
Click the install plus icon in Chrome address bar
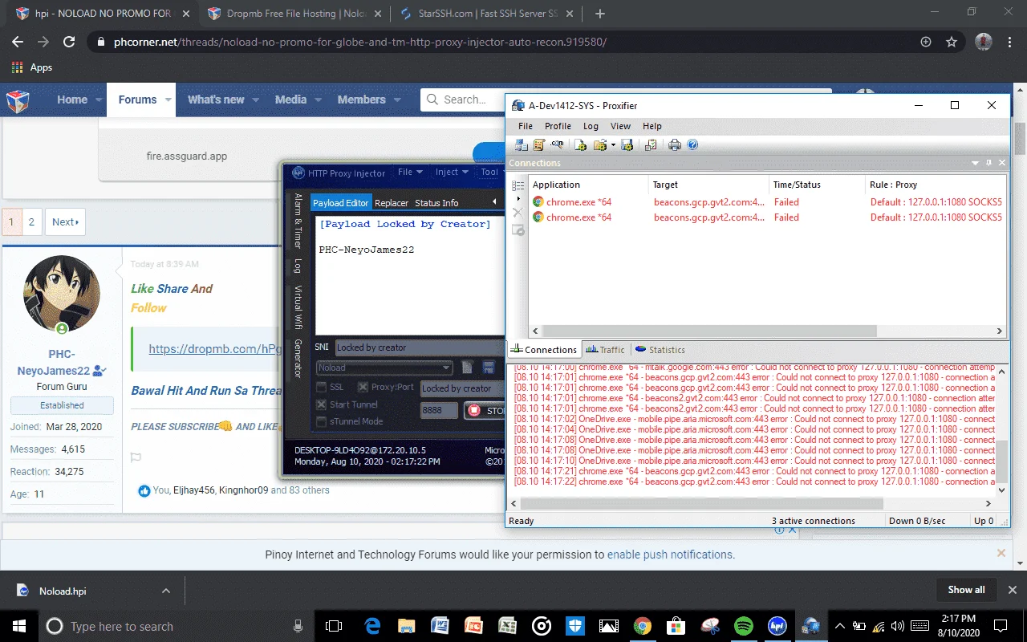pyautogui.click(x=925, y=42)
